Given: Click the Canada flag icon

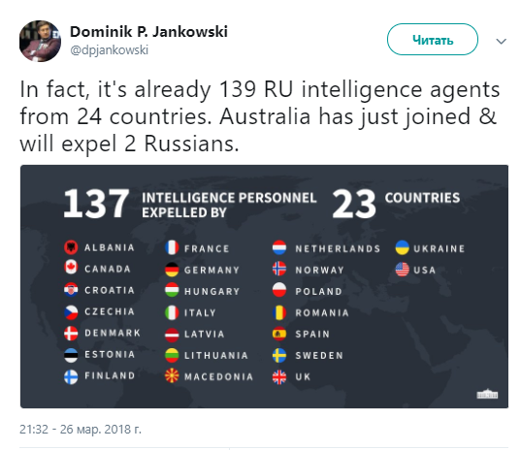Looking at the screenshot, I should [x=71, y=268].
